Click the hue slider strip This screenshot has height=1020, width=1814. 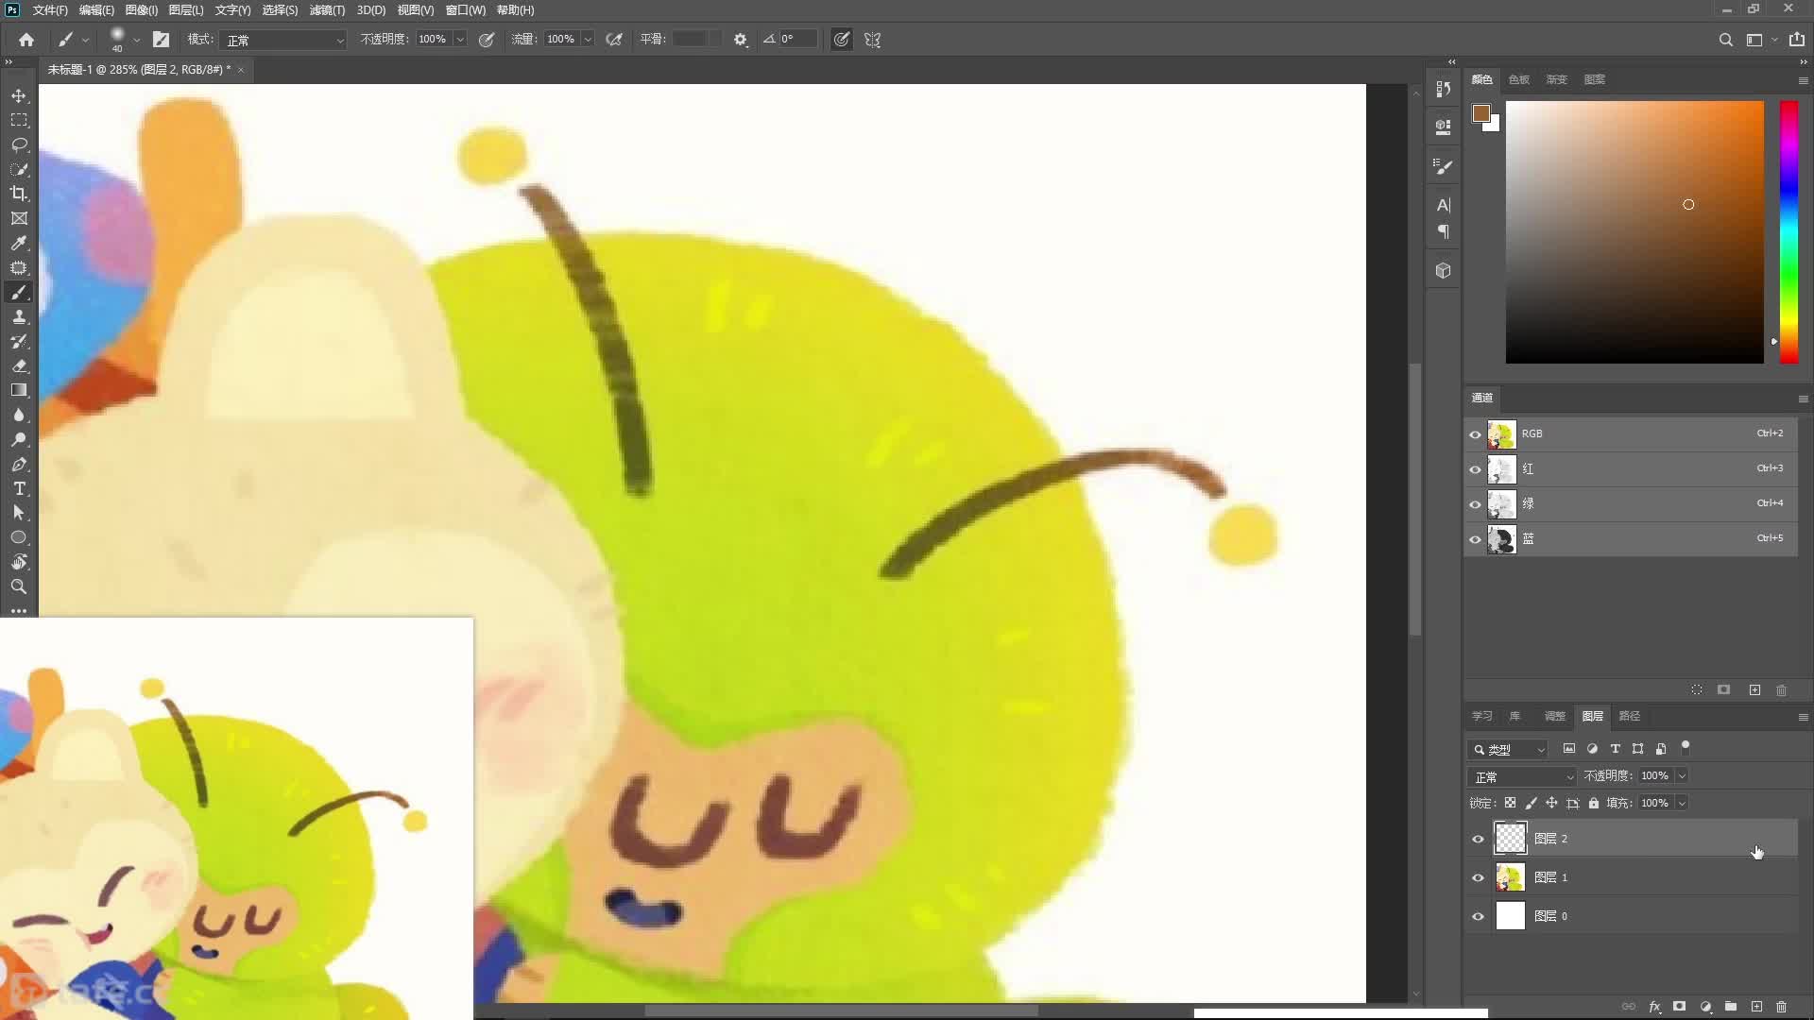click(1788, 232)
